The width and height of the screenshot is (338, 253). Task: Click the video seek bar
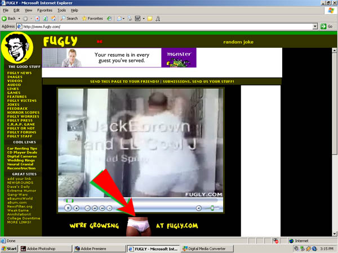141,201
